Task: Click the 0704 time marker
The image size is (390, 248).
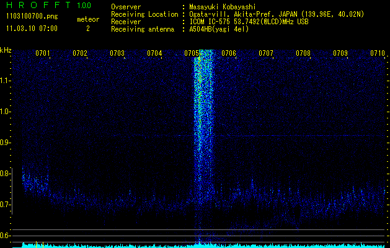Action: (x=154, y=53)
